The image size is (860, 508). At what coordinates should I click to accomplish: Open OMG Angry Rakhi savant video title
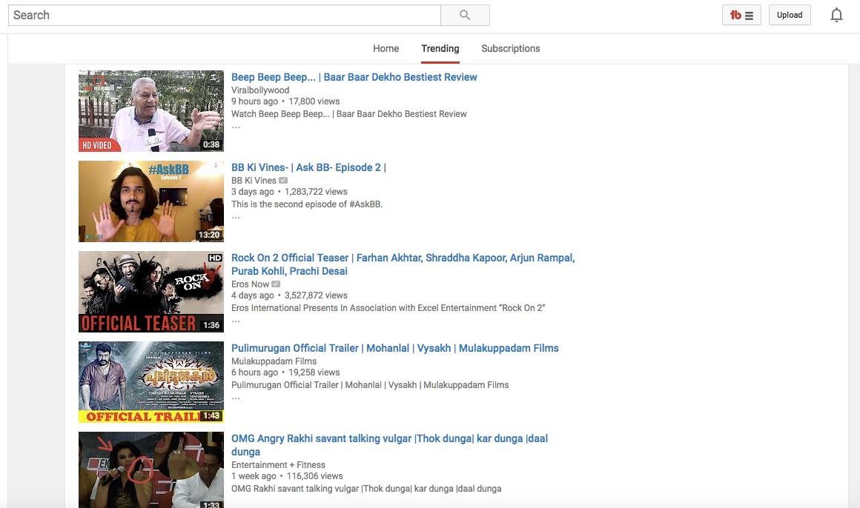pos(389,445)
